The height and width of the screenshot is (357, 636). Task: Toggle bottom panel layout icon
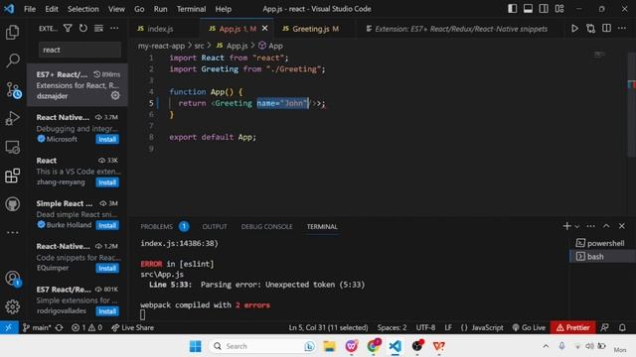pyautogui.click(x=528, y=9)
